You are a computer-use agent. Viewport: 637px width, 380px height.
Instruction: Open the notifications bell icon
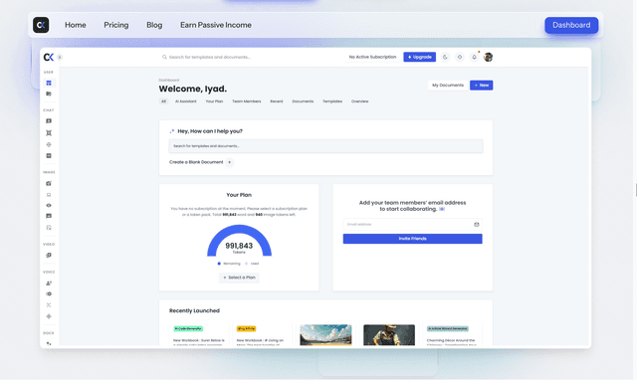pos(474,58)
